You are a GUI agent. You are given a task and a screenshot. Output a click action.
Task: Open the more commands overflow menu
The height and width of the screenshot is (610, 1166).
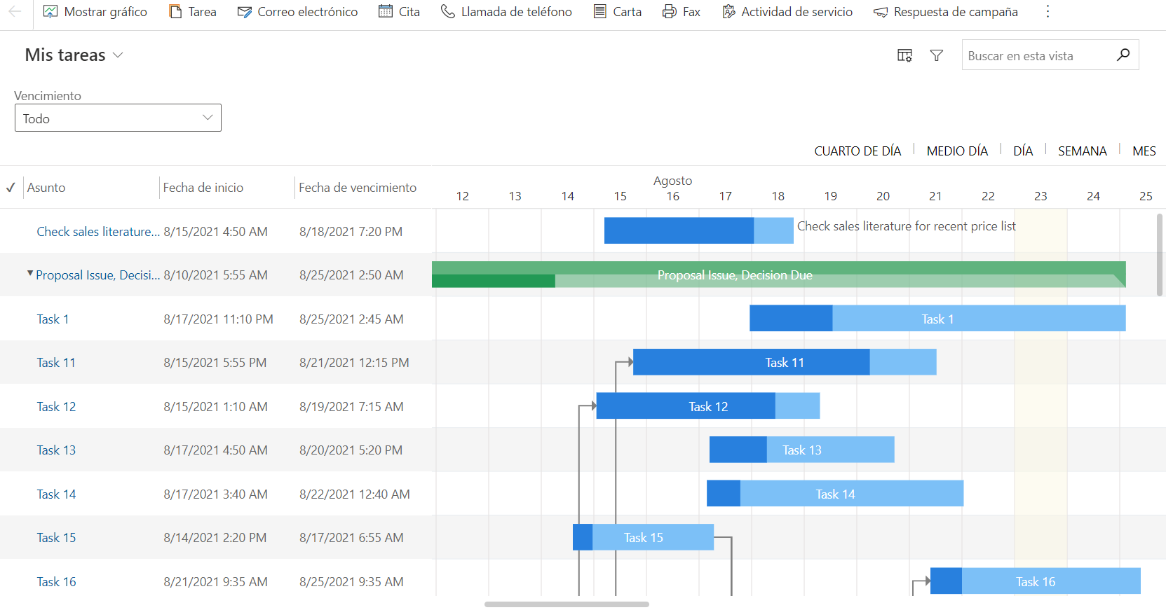point(1048,12)
